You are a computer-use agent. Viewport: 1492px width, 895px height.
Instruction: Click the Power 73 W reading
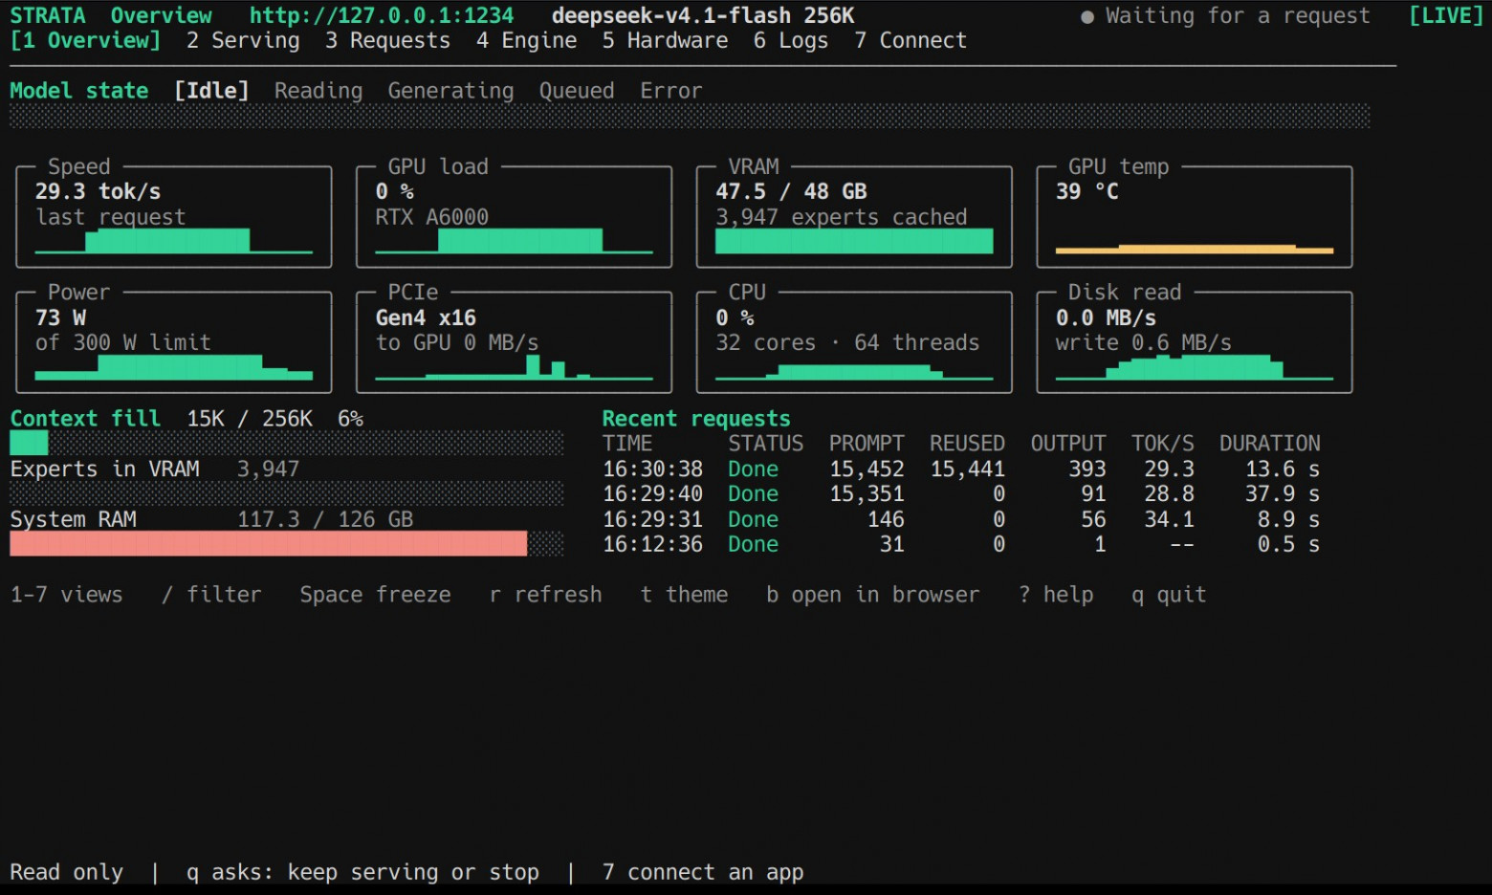60,317
